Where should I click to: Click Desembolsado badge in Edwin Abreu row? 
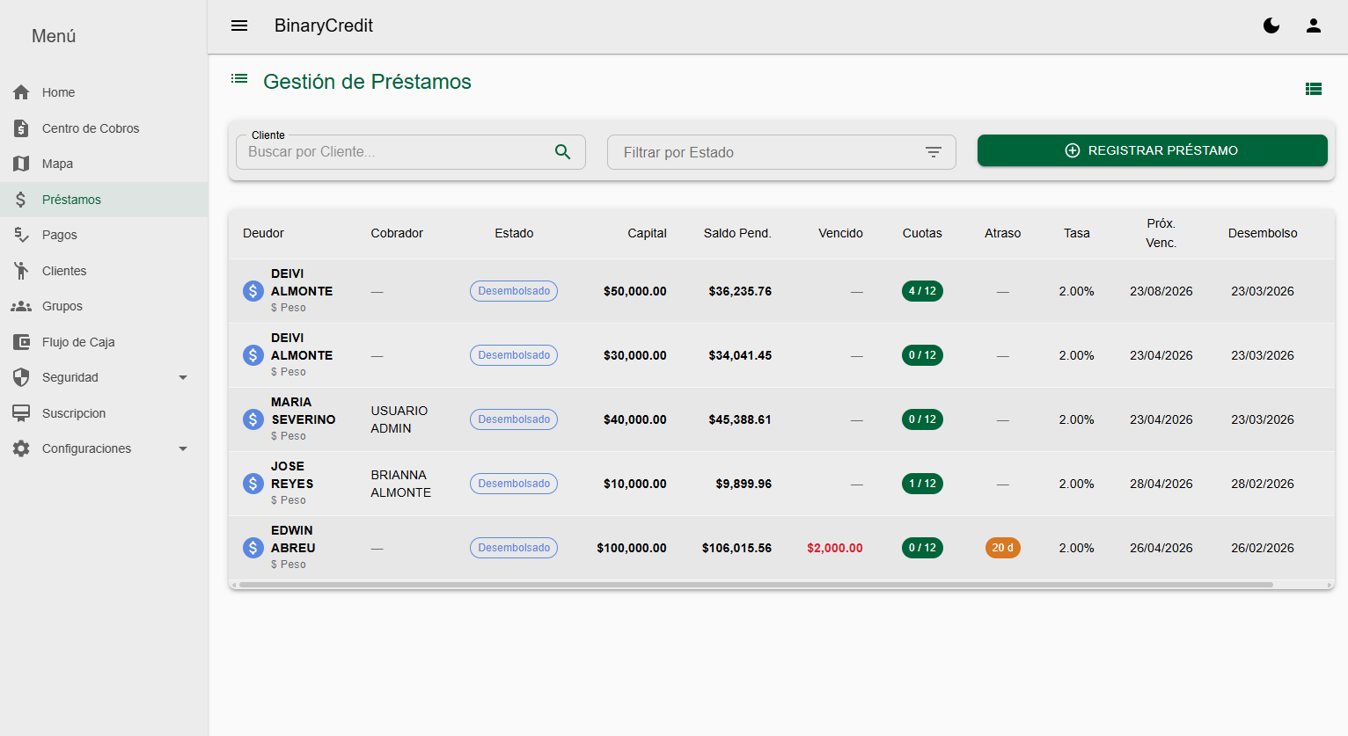point(514,548)
